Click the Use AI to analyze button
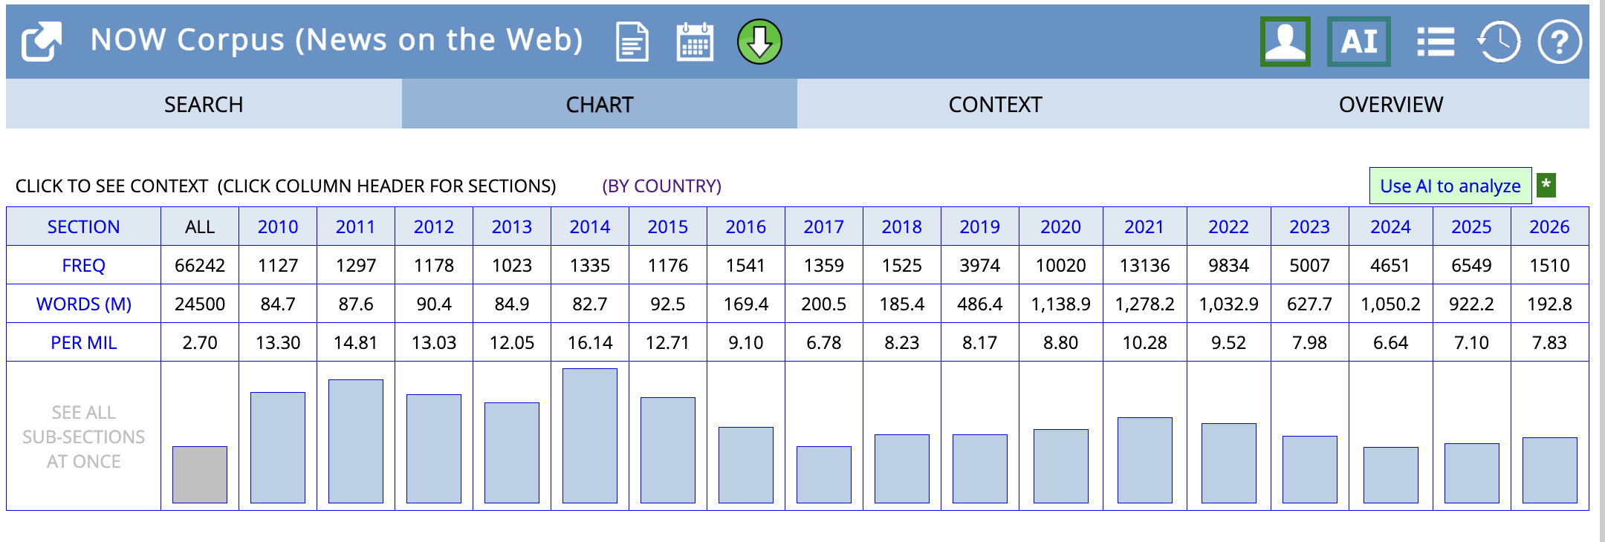The image size is (1605, 542). pos(1450,186)
